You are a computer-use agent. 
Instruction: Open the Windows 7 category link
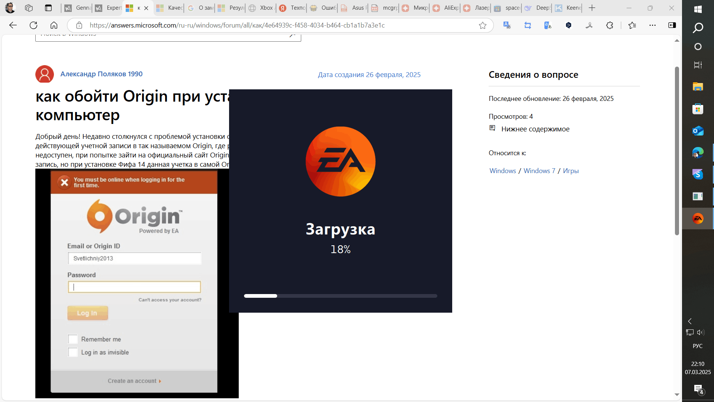[x=539, y=171]
